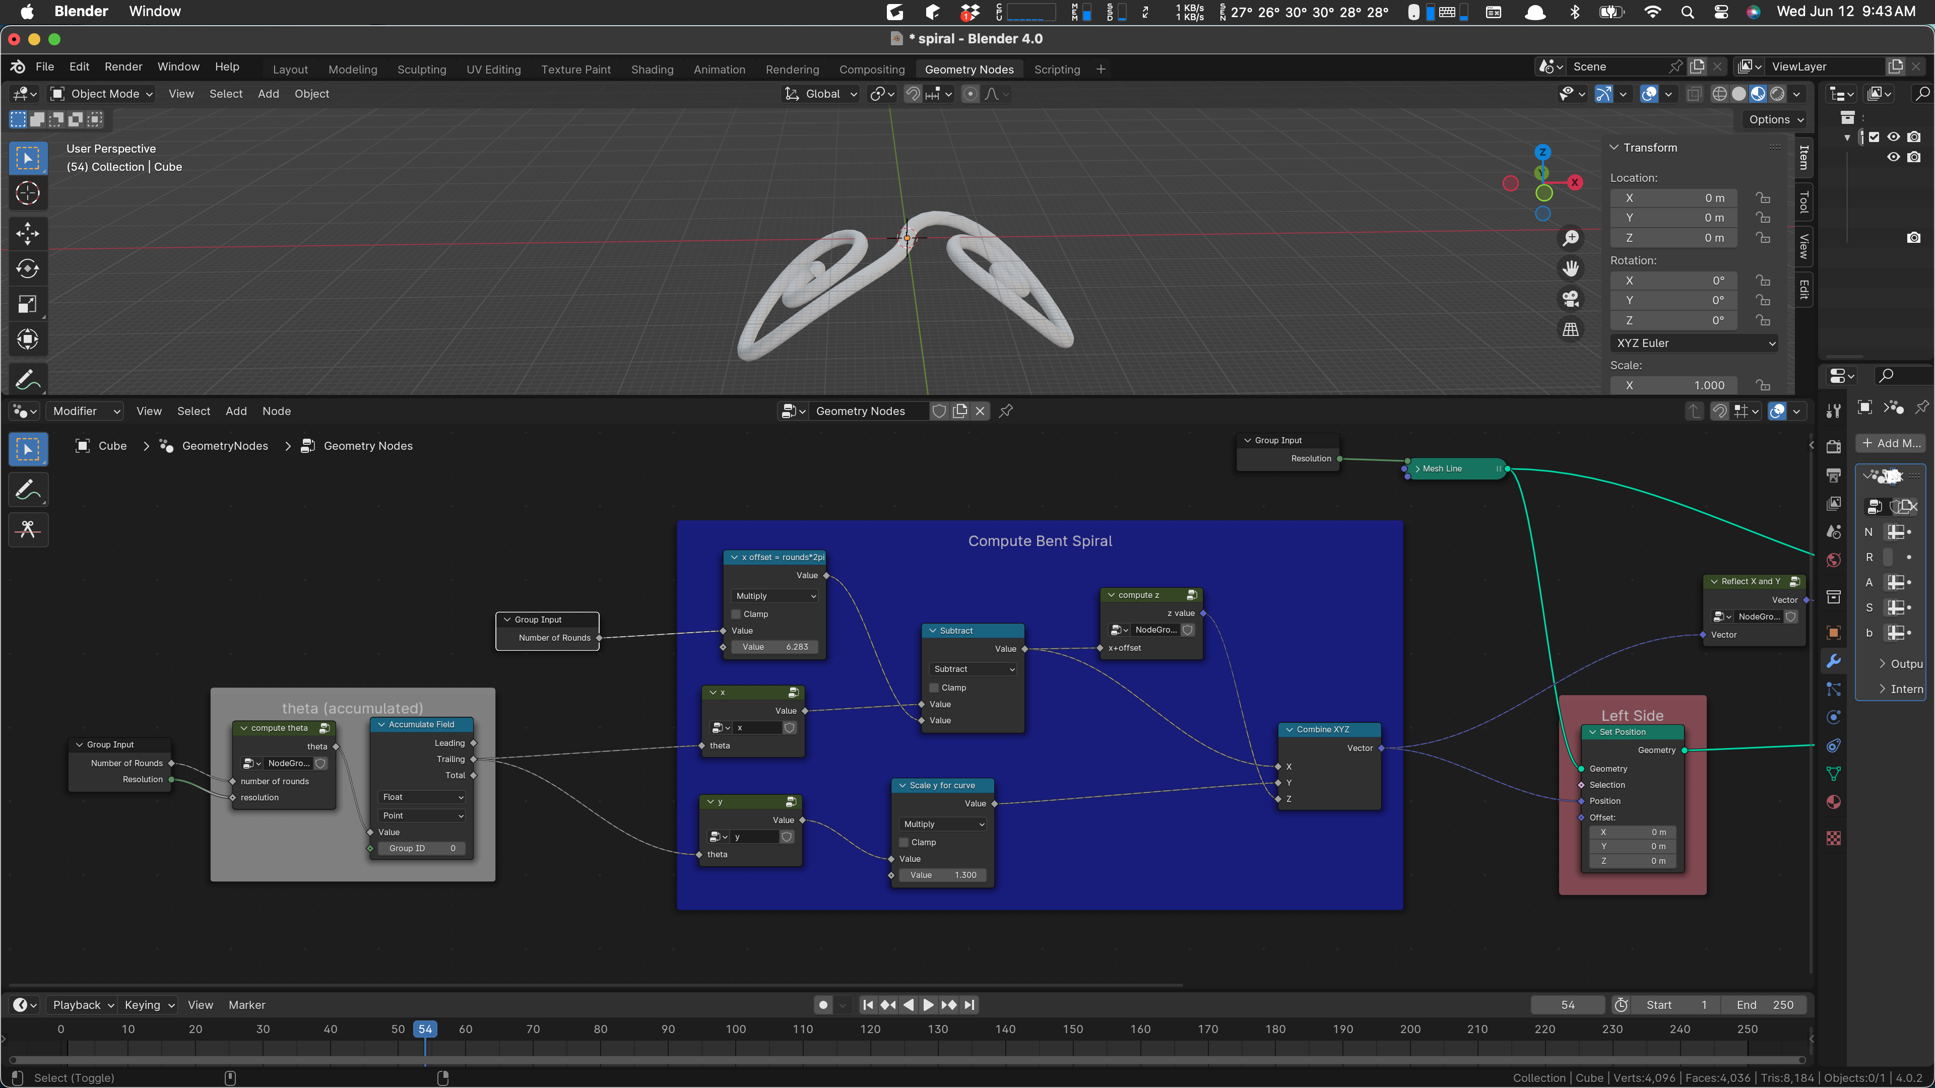Enable wireframe viewport shading mode
Screen dimensions: 1935x1088
coord(1719,94)
